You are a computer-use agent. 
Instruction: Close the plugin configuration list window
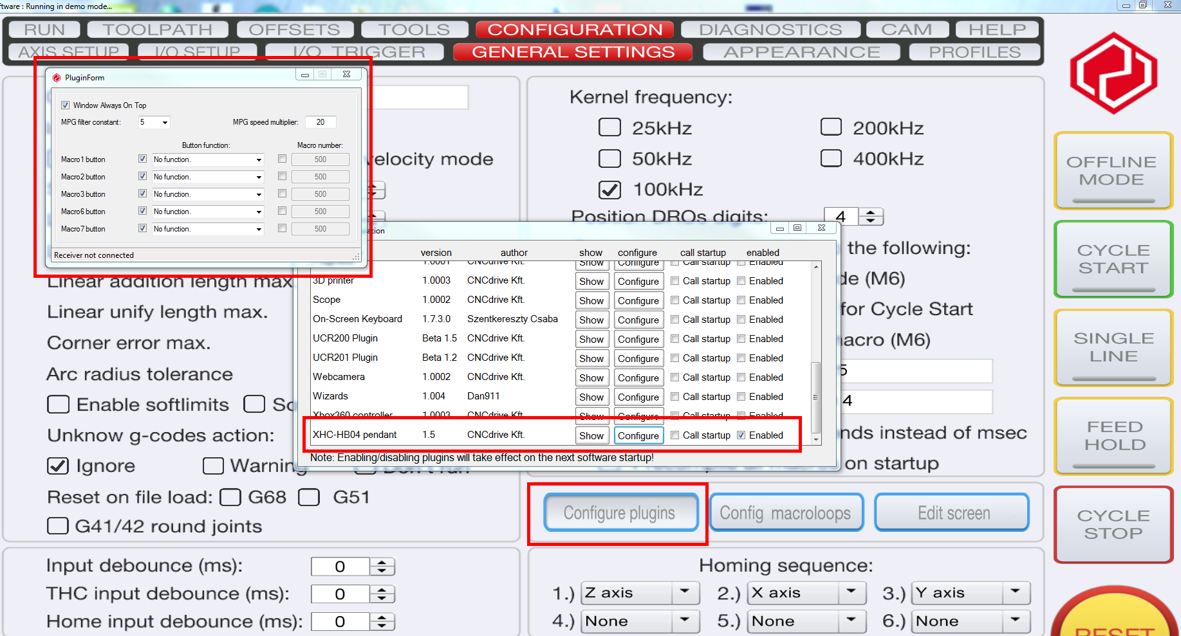click(x=821, y=228)
